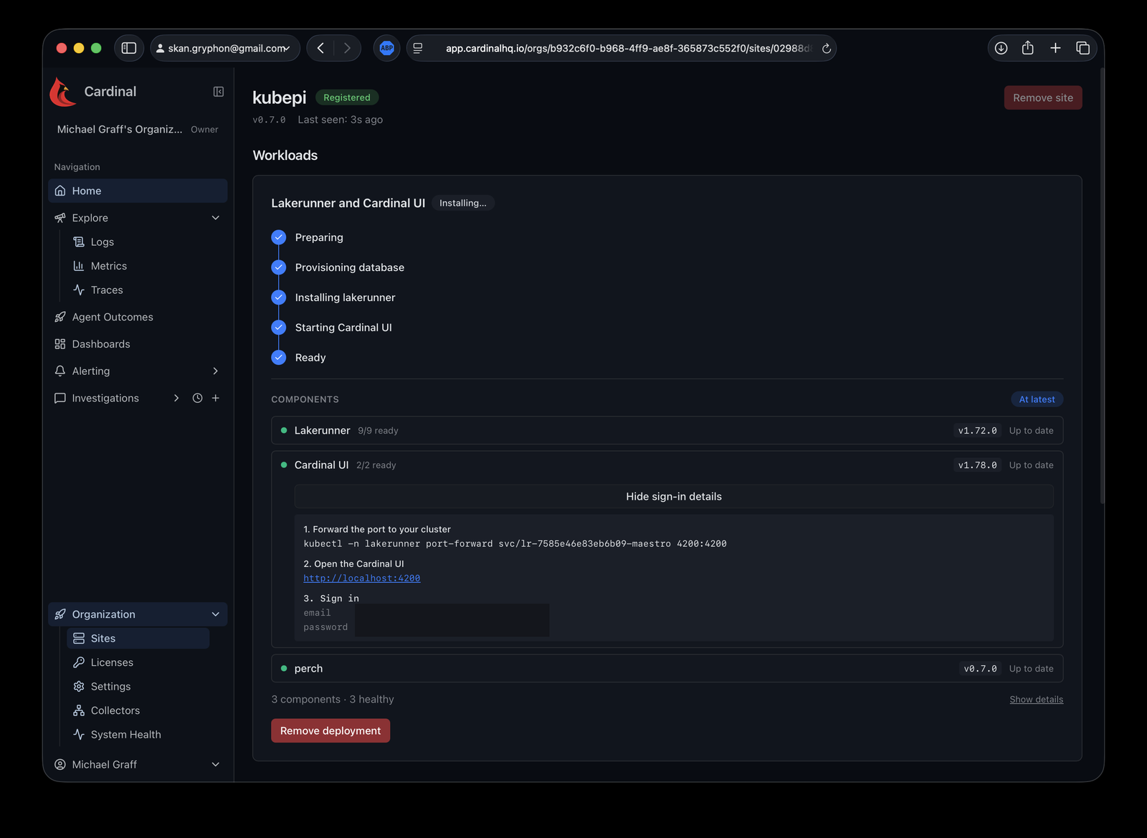
Task: Click the Remove site button
Action: (1043, 97)
